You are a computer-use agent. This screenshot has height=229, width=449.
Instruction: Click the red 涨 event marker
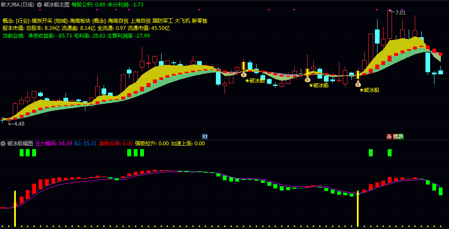coord(389,136)
